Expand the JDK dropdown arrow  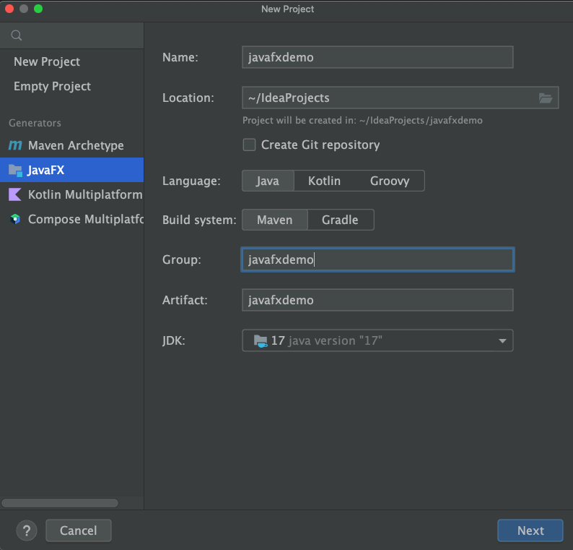coord(502,340)
